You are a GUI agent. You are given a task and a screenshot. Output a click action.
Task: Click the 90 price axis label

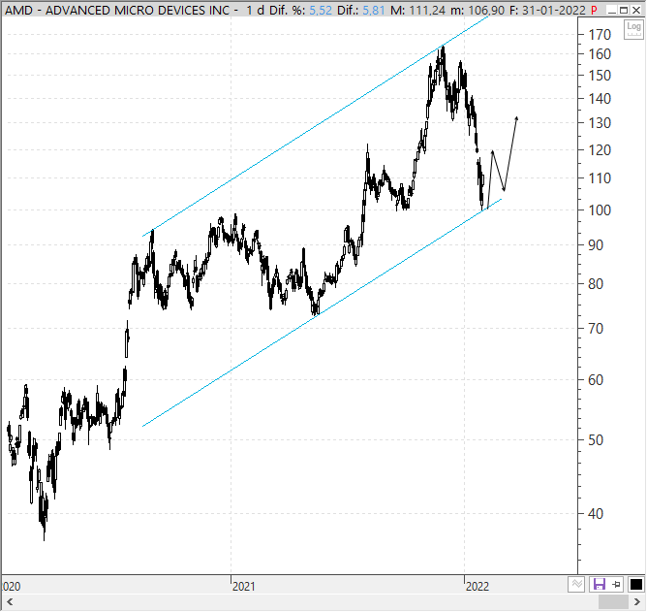click(x=596, y=245)
